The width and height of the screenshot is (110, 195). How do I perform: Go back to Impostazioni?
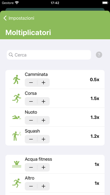pos(19,18)
